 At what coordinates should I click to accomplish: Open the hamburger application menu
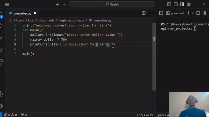click(7, 4)
